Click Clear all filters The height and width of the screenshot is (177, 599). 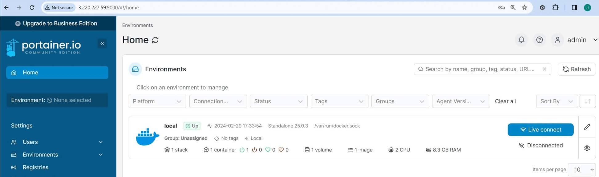505,101
